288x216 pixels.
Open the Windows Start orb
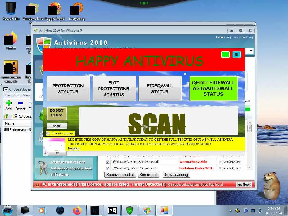(8, 210)
